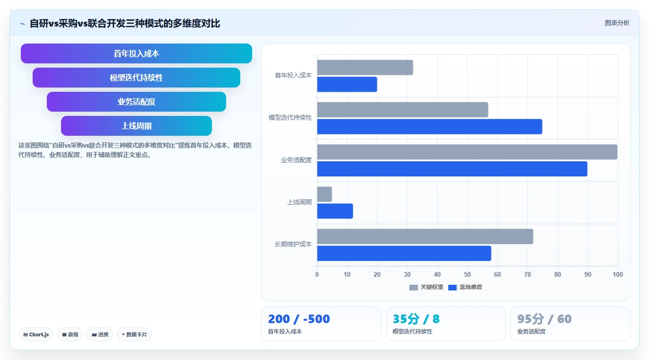Select the 首年投入成本 funnel stage

coord(136,53)
